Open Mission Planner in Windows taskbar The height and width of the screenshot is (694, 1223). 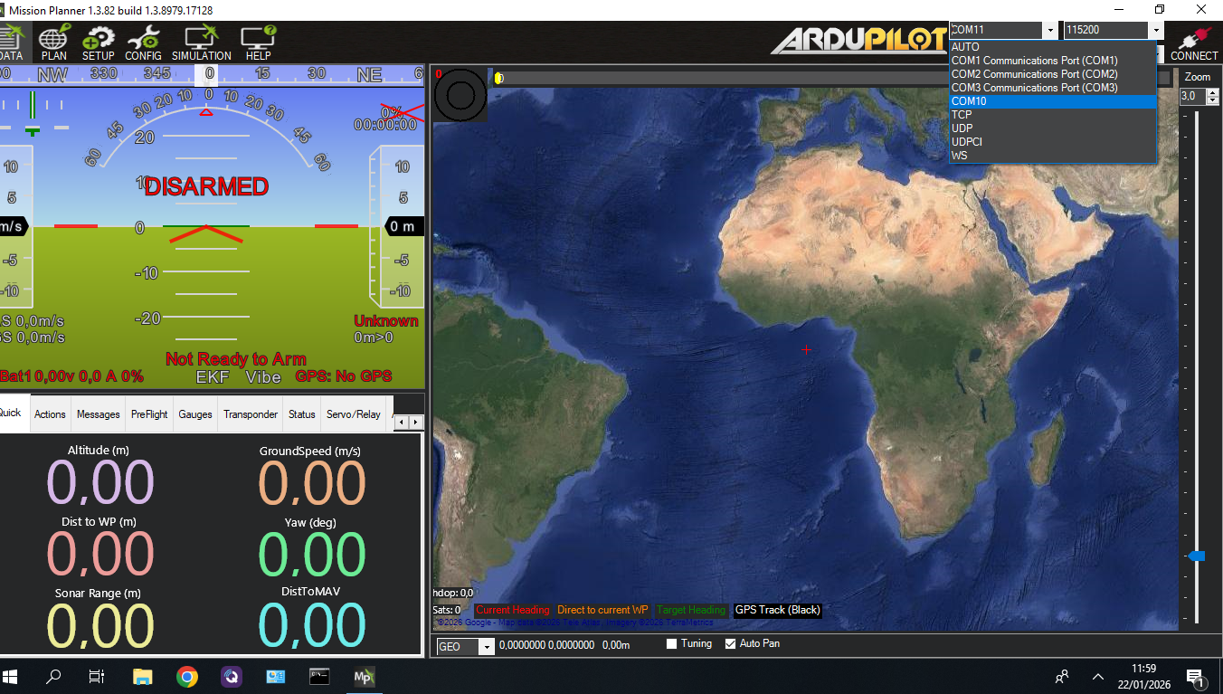[364, 676]
